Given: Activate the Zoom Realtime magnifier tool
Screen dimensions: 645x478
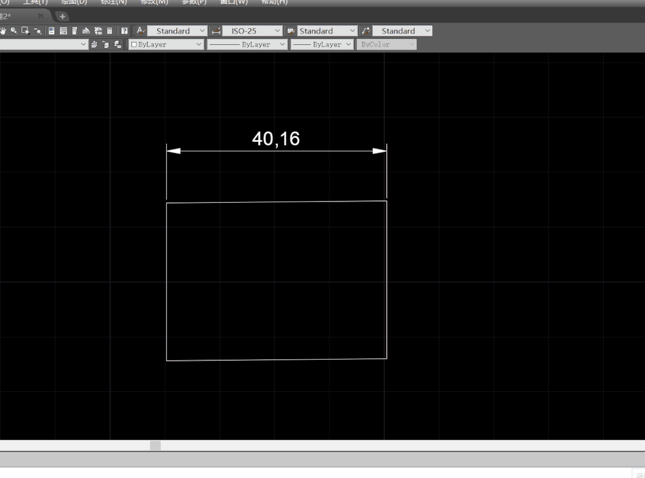Looking at the screenshot, I should coord(14,31).
